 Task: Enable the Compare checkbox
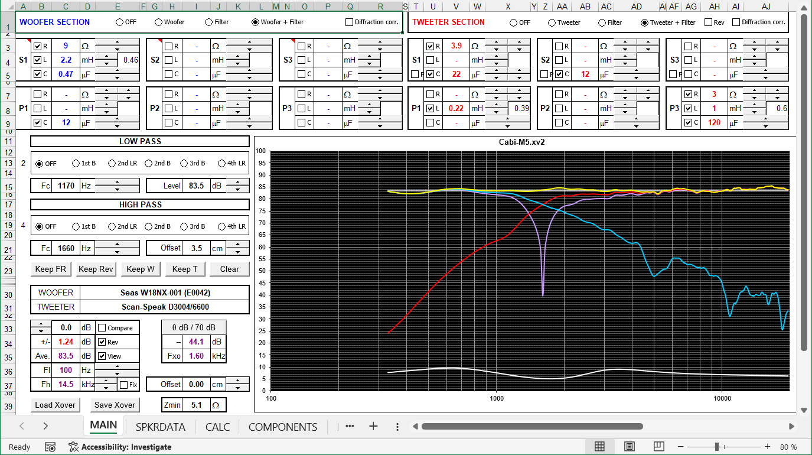[x=102, y=328]
